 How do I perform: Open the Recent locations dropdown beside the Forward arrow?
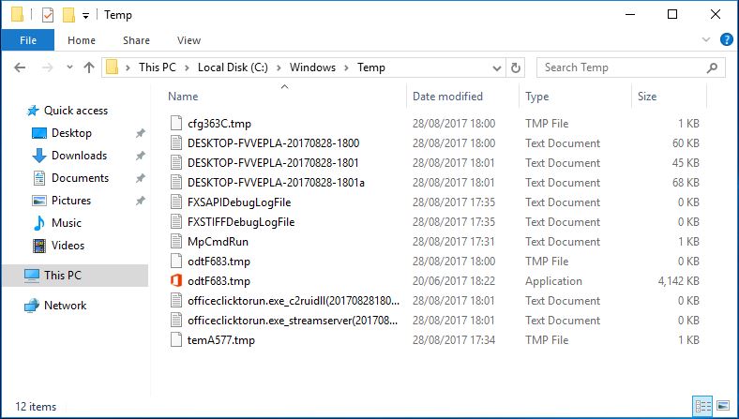click(68, 68)
